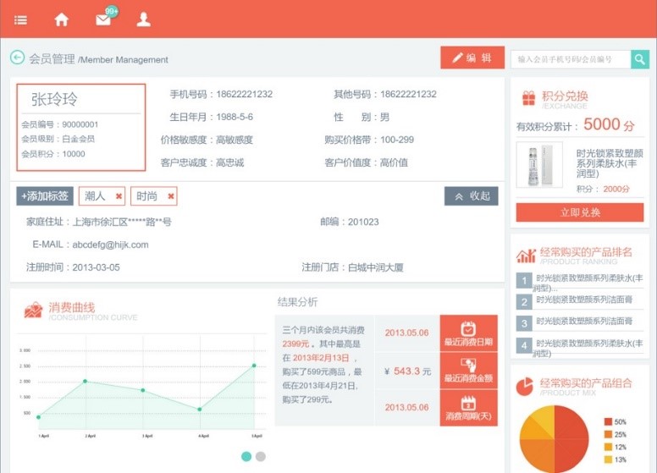The height and width of the screenshot is (473, 657).
Task: Select the first teal carousel dot
Action: (246, 456)
